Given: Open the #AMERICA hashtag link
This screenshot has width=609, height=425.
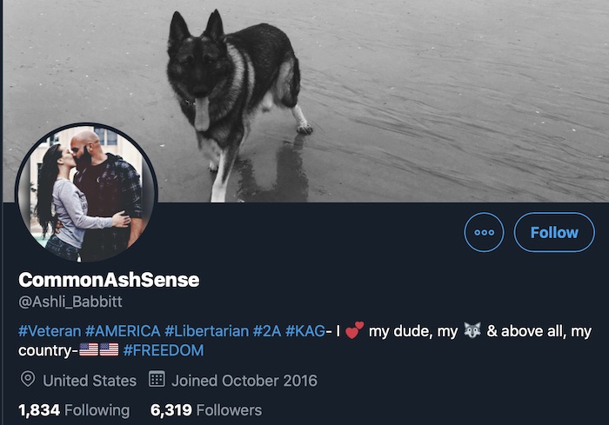Looking at the screenshot, I should (123, 331).
